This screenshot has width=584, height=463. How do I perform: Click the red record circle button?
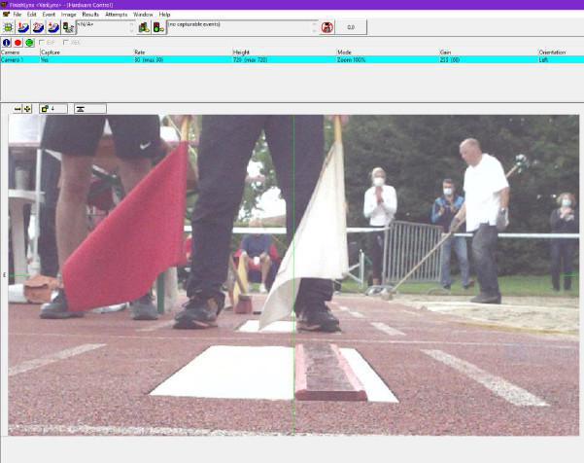click(x=17, y=43)
